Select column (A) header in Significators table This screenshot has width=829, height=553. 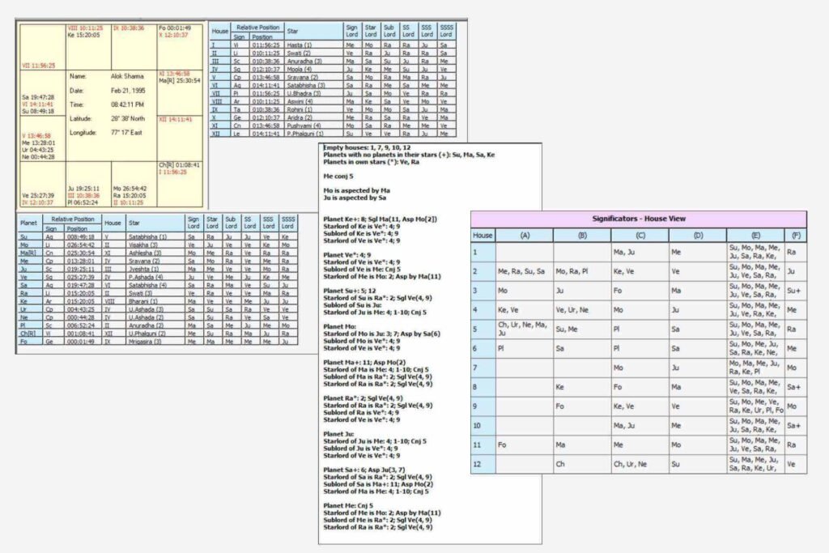click(x=524, y=235)
